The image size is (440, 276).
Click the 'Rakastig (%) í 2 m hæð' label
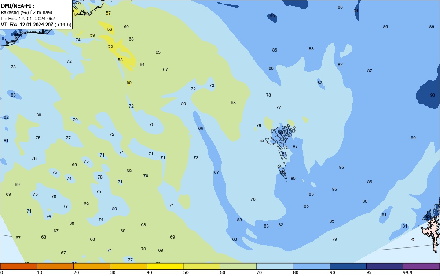click(x=26, y=12)
